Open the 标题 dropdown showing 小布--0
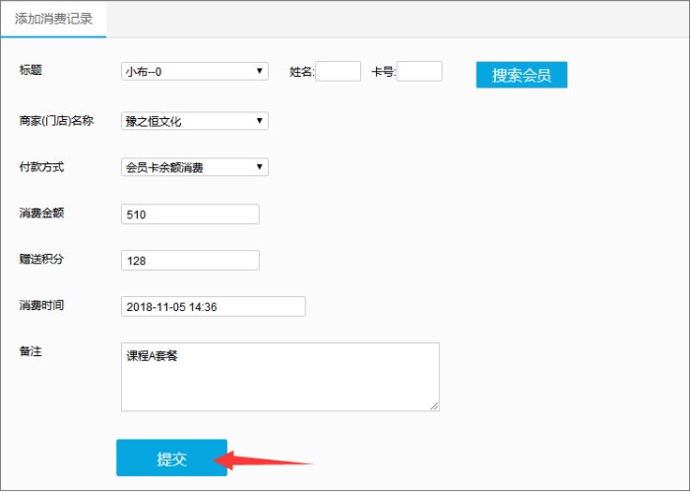 coord(195,71)
